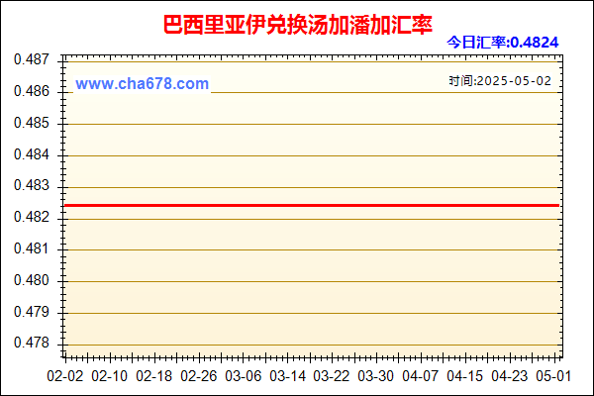Click x-axis date 02-18

(x=154, y=376)
